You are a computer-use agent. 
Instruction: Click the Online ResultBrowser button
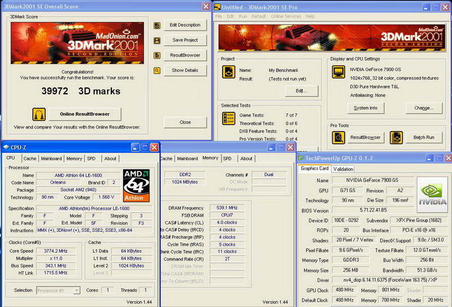pos(85,114)
